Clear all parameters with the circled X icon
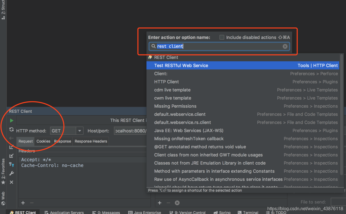Viewport: 346px width, 214px height. click(x=177, y=203)
